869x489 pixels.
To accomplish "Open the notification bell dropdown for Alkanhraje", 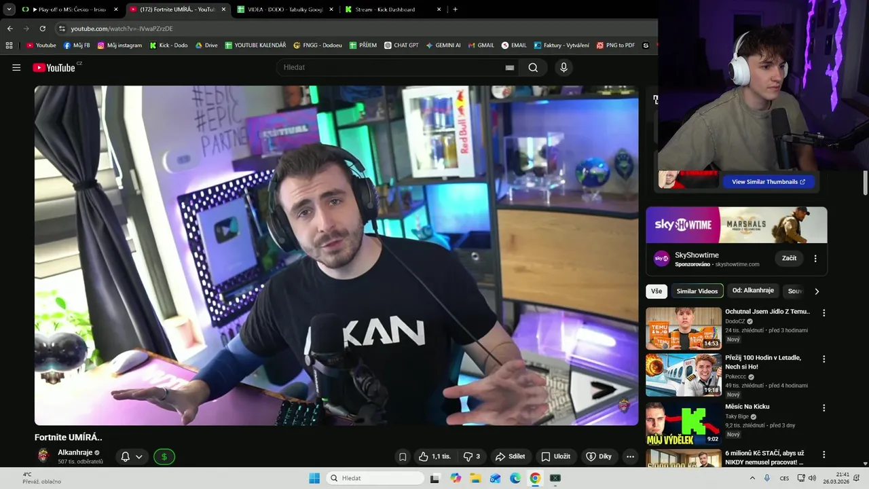I will (x=132, y=456).
